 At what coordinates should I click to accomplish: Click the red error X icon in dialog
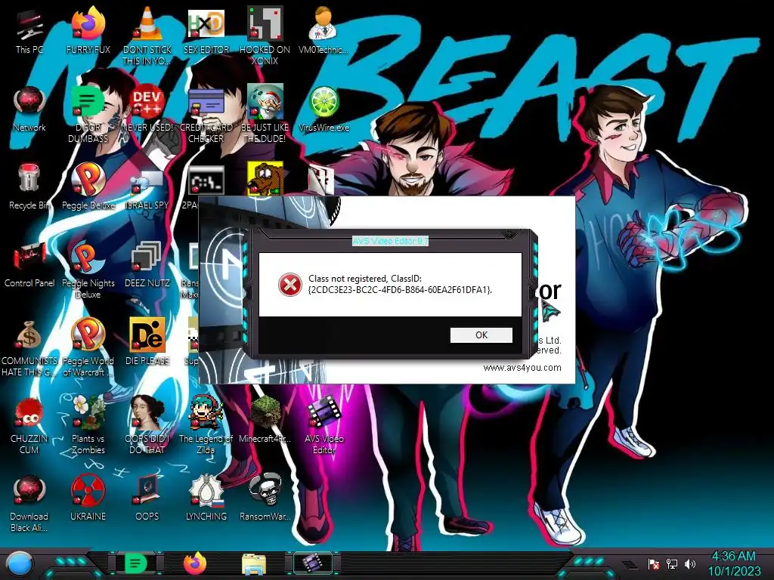tap(289, 285)
